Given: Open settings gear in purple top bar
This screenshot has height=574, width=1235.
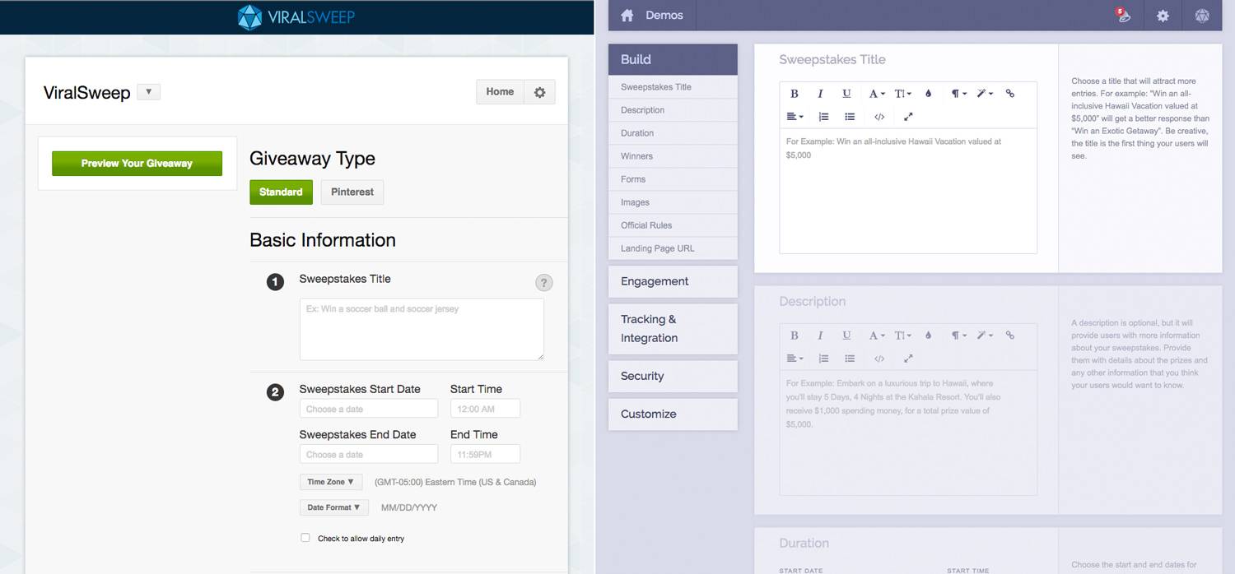Looking at the screenshot, I should 1163,15.
